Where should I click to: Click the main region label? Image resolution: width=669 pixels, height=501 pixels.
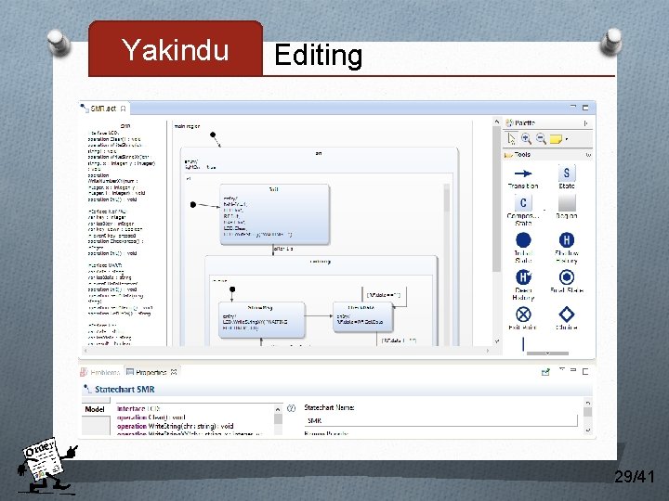(x=187, y=126)
